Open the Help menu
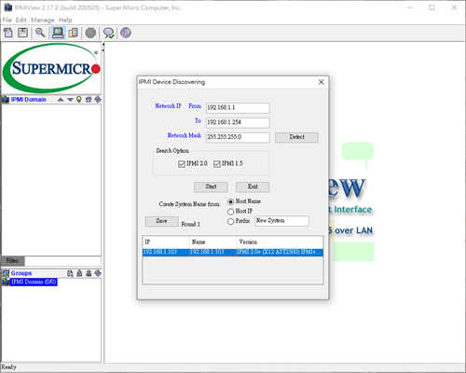466x373 pixels. click(x=65, y=20)
